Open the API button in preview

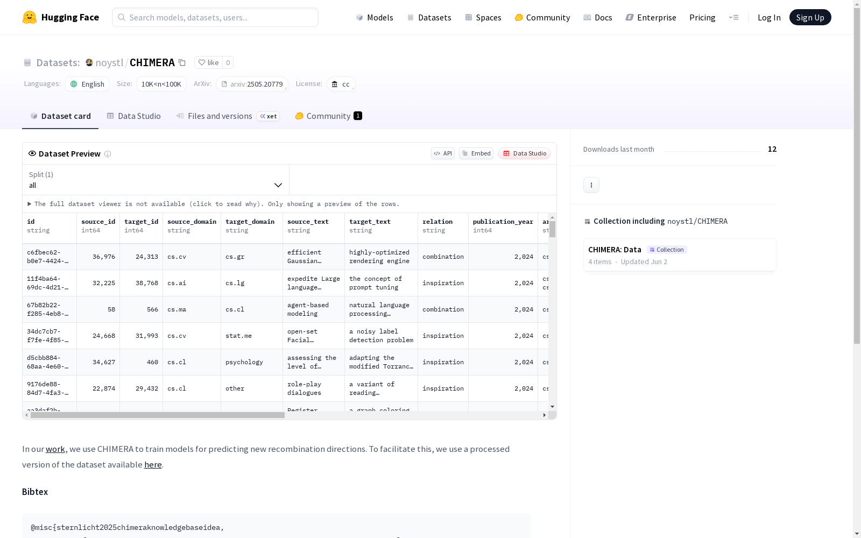[x=443, y=153]
